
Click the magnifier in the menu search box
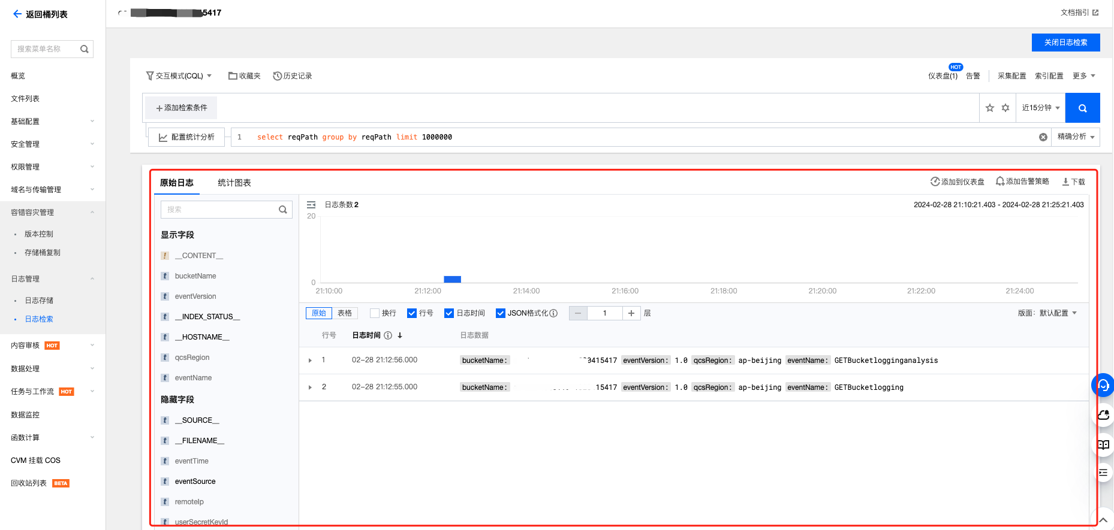coord(85,49)
